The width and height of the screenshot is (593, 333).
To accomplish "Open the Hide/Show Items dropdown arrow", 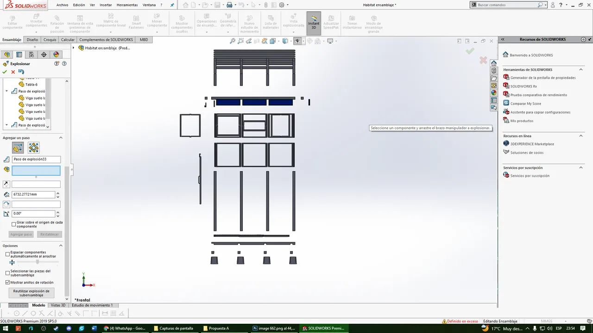I will [303, 41].
